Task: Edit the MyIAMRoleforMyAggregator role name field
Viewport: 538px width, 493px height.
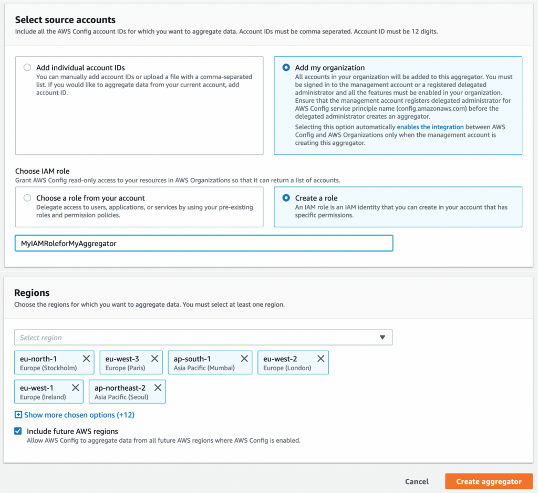Action: tap(204, 243)
